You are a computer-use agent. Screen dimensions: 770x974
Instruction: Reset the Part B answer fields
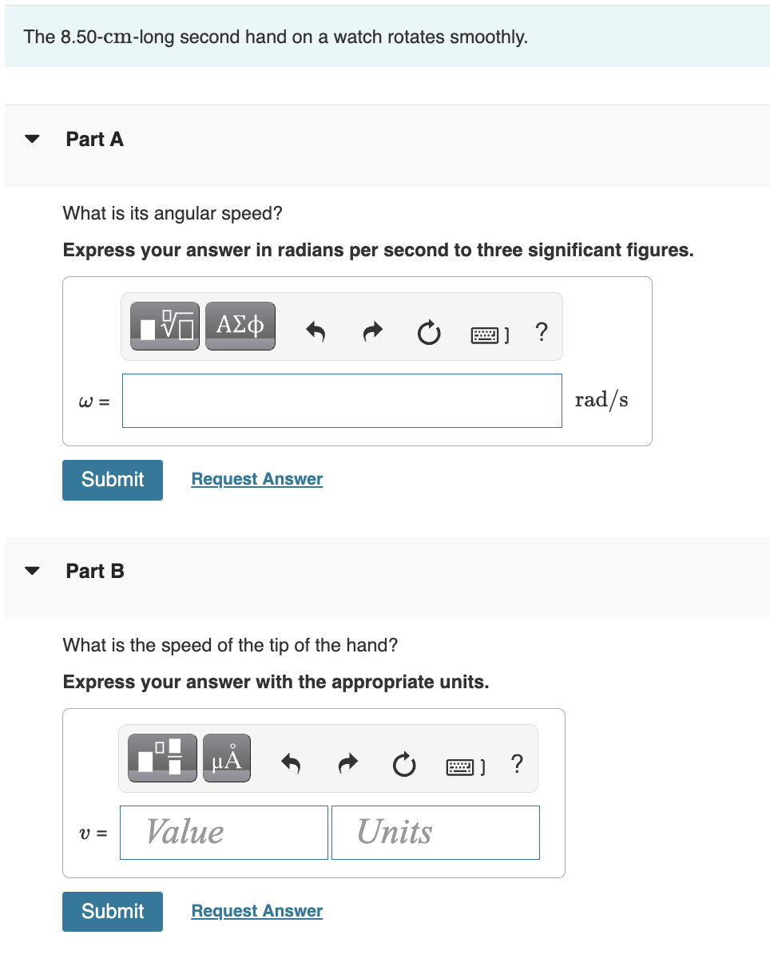404,764
